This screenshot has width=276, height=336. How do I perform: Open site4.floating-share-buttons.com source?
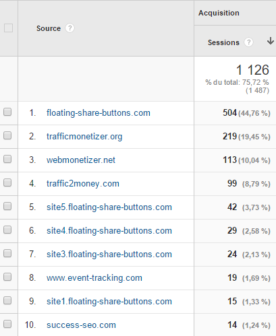coord(109,231)
